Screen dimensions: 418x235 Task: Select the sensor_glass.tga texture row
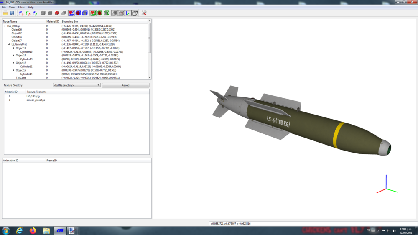(x=76, y=100)
